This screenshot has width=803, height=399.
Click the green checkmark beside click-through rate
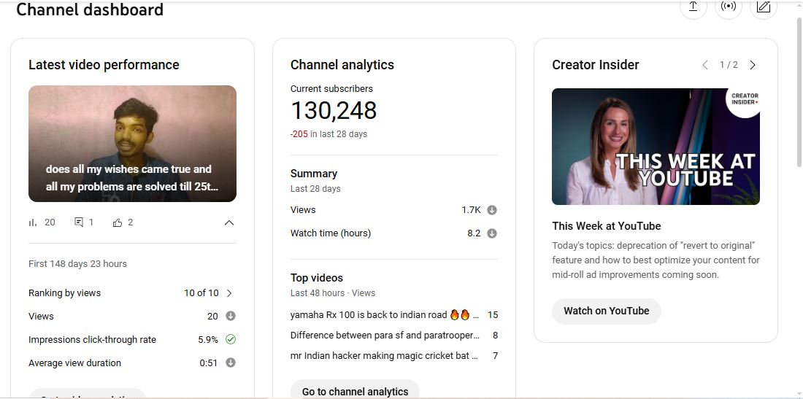(231, 339)
